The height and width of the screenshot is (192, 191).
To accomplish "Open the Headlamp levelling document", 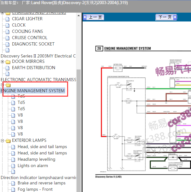I will (x=37, y=159).
